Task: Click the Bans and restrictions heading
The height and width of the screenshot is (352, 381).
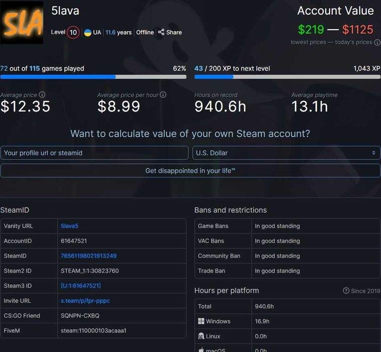Action: (231, 210)
